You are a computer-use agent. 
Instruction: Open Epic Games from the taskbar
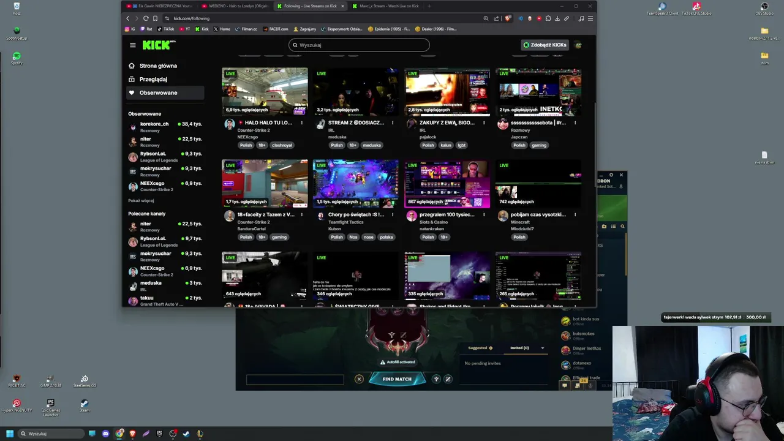tap(159, 434)
